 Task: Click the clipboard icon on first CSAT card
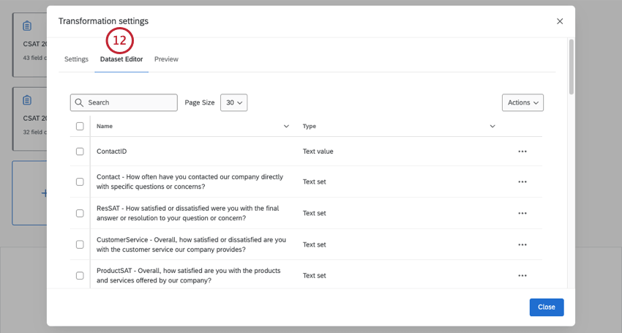click(27, 26)
